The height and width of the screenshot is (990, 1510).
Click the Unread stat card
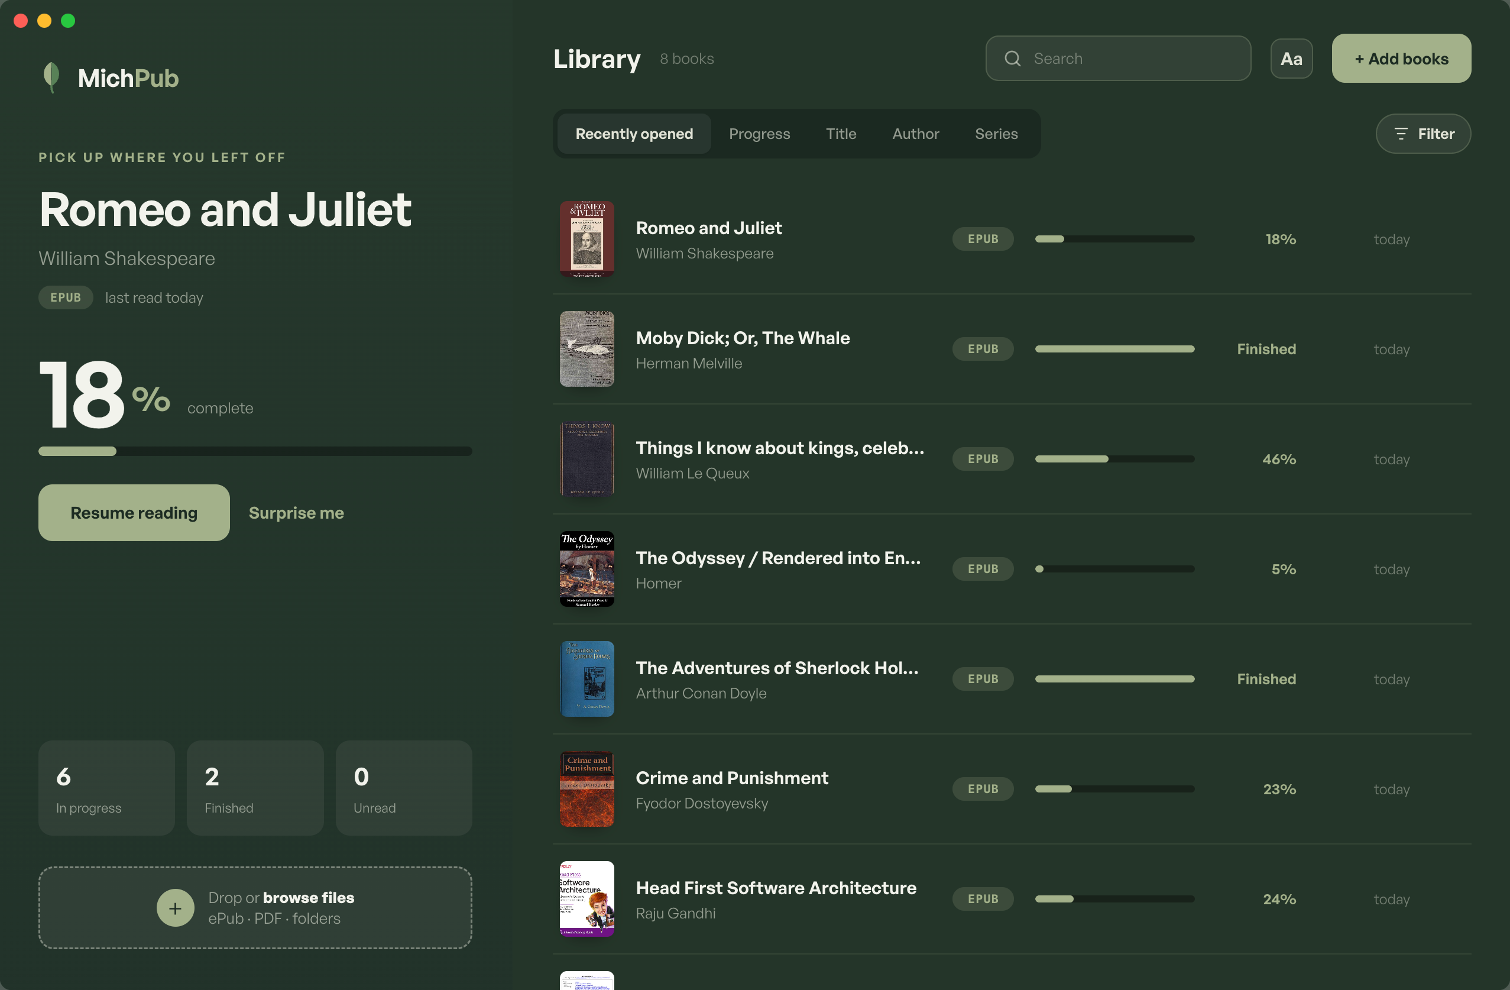click(403, 788)
